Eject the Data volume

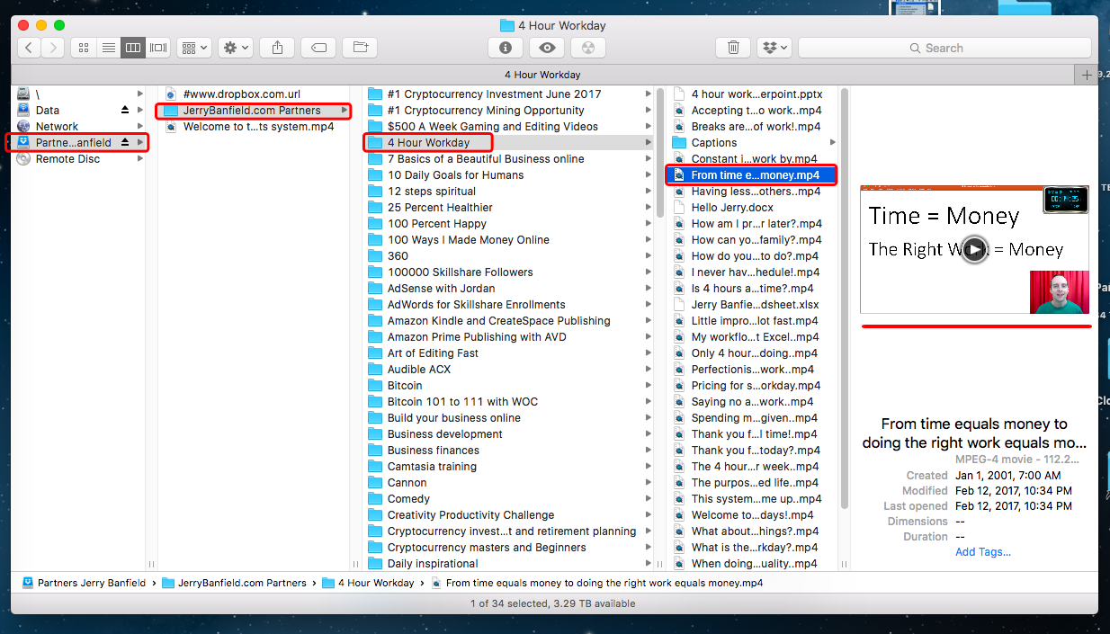[x=125, y=110]
